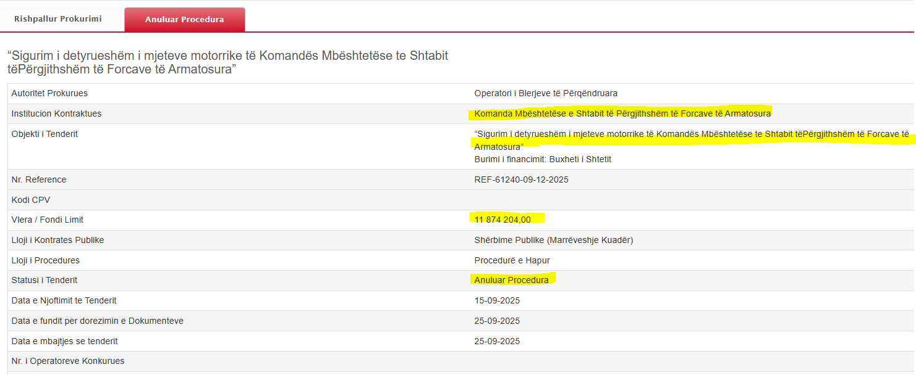Click the Statusi i Tenderit row label
This screenshot has height=375, width=916.
[45, 280]
